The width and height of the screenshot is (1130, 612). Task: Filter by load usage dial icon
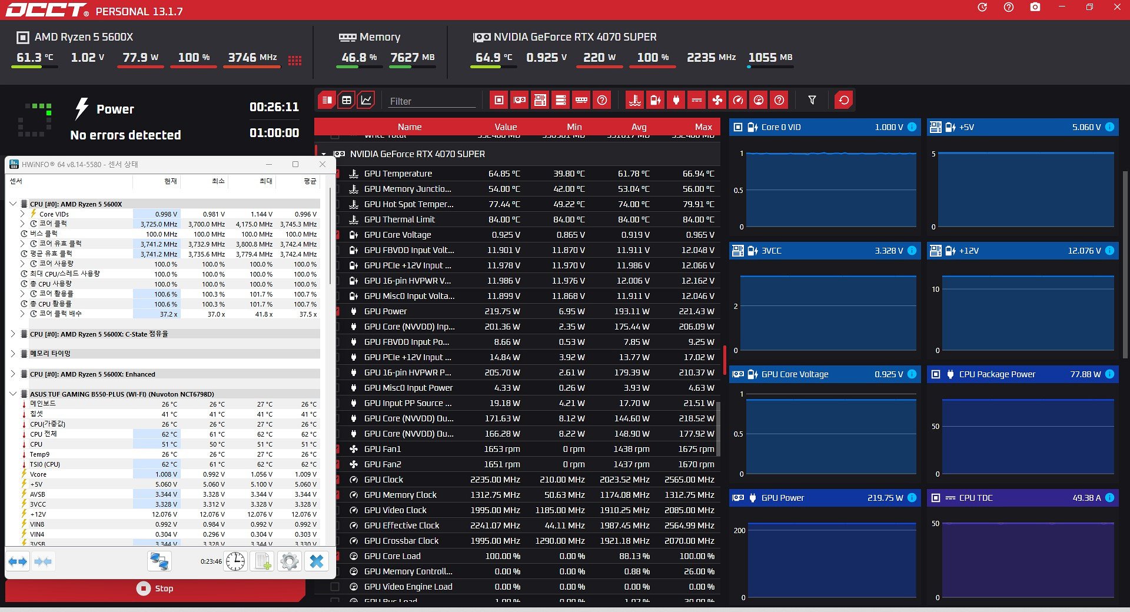coord(759,100)
